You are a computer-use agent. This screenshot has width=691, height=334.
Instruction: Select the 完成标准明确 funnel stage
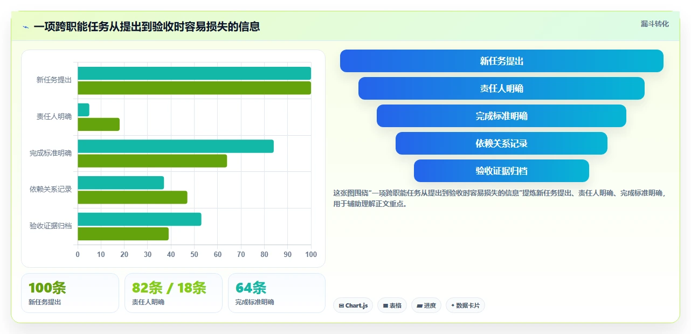pos(502,116)
